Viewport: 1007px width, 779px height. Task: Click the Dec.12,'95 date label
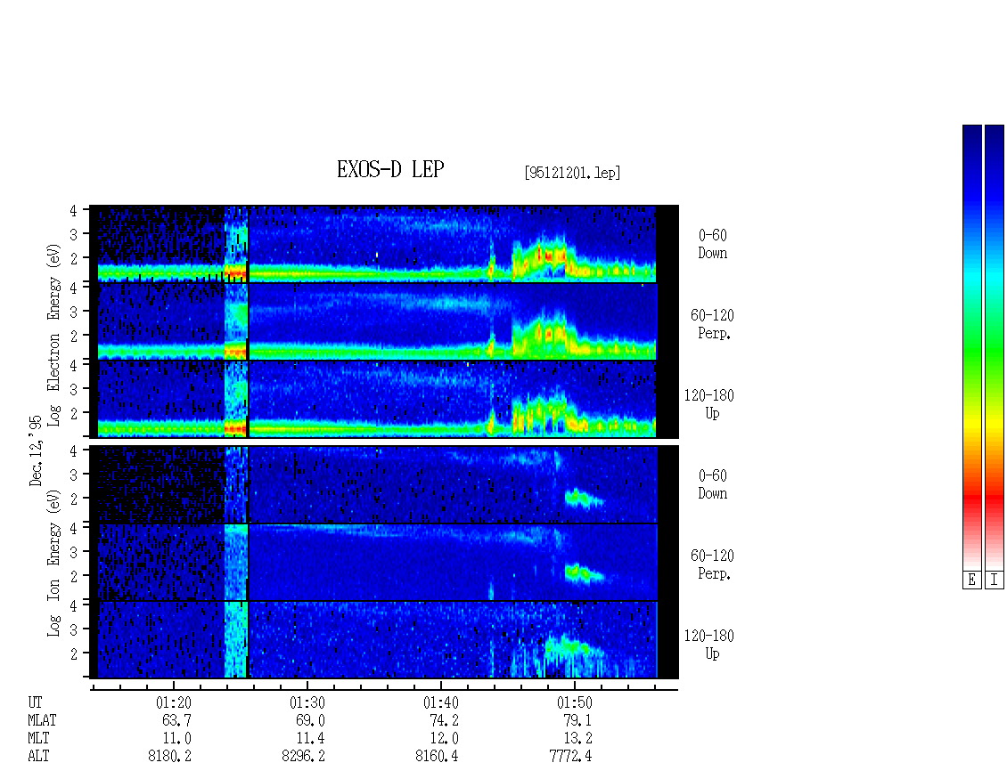tap(36, 450)
